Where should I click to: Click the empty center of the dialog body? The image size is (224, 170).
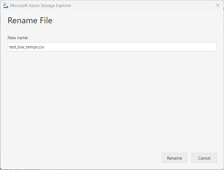[112, 101]
